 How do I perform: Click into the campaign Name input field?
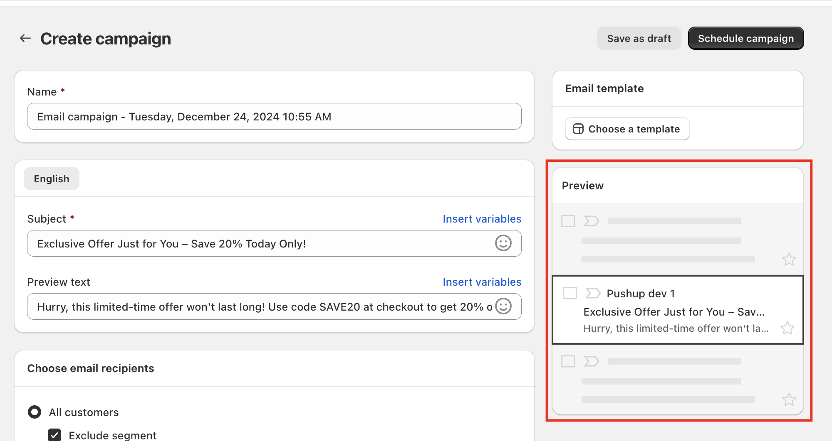point(274,117)
